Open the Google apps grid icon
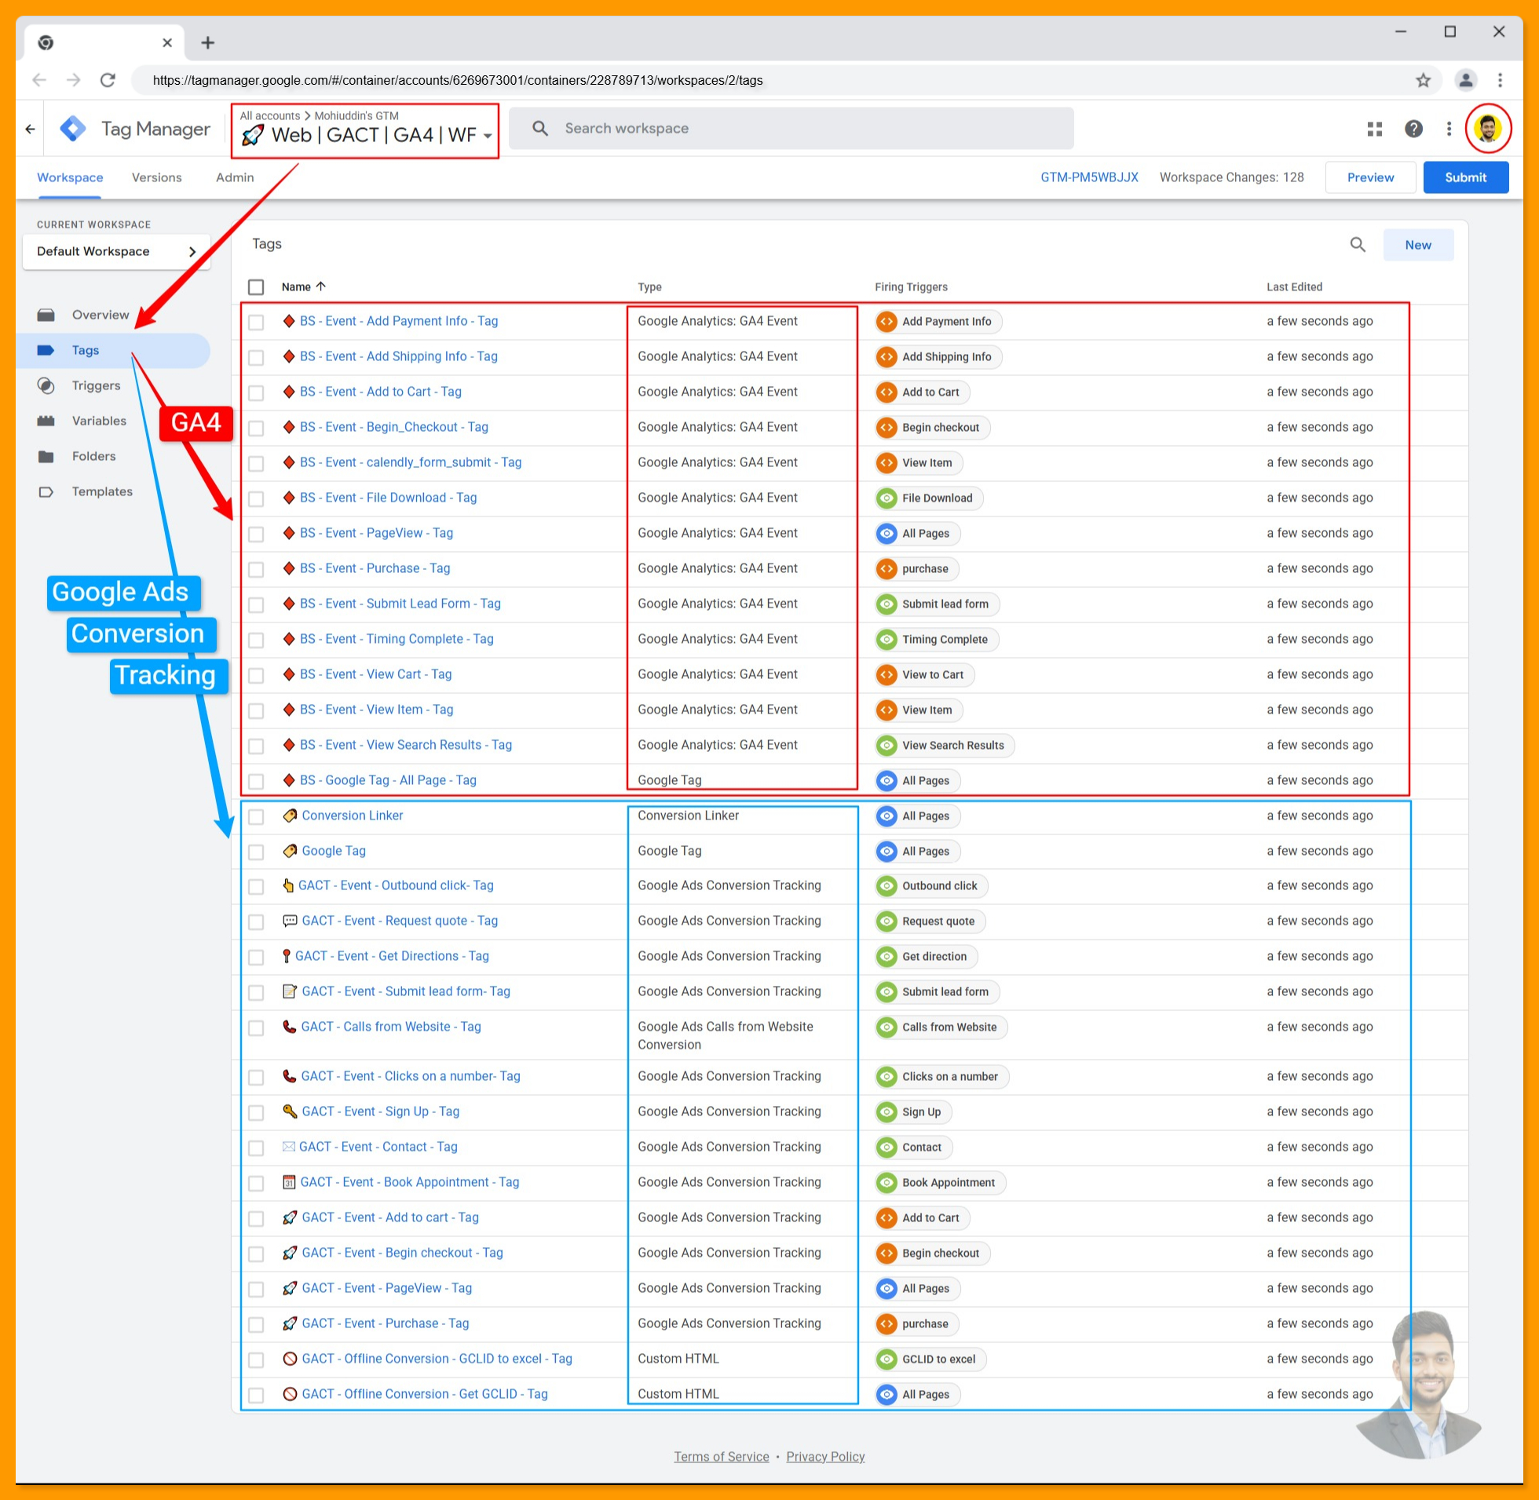 point(1374,129)
